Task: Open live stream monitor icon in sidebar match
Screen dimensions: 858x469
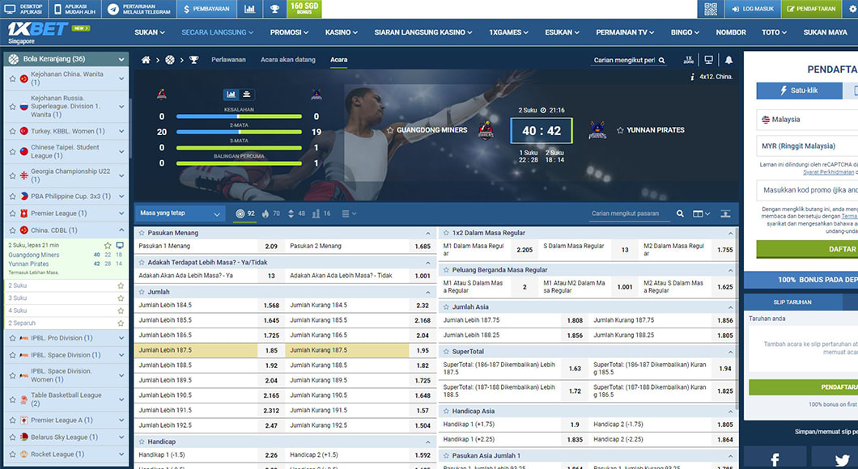Action: tap(120, 246)
